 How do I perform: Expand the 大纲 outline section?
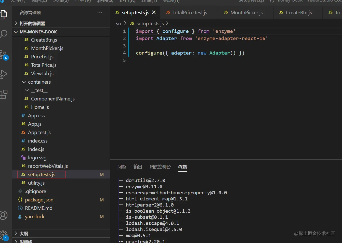coord(24,234)
